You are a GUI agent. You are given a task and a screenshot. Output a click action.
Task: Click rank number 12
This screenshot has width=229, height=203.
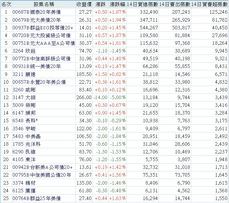(x=6, y=97)
